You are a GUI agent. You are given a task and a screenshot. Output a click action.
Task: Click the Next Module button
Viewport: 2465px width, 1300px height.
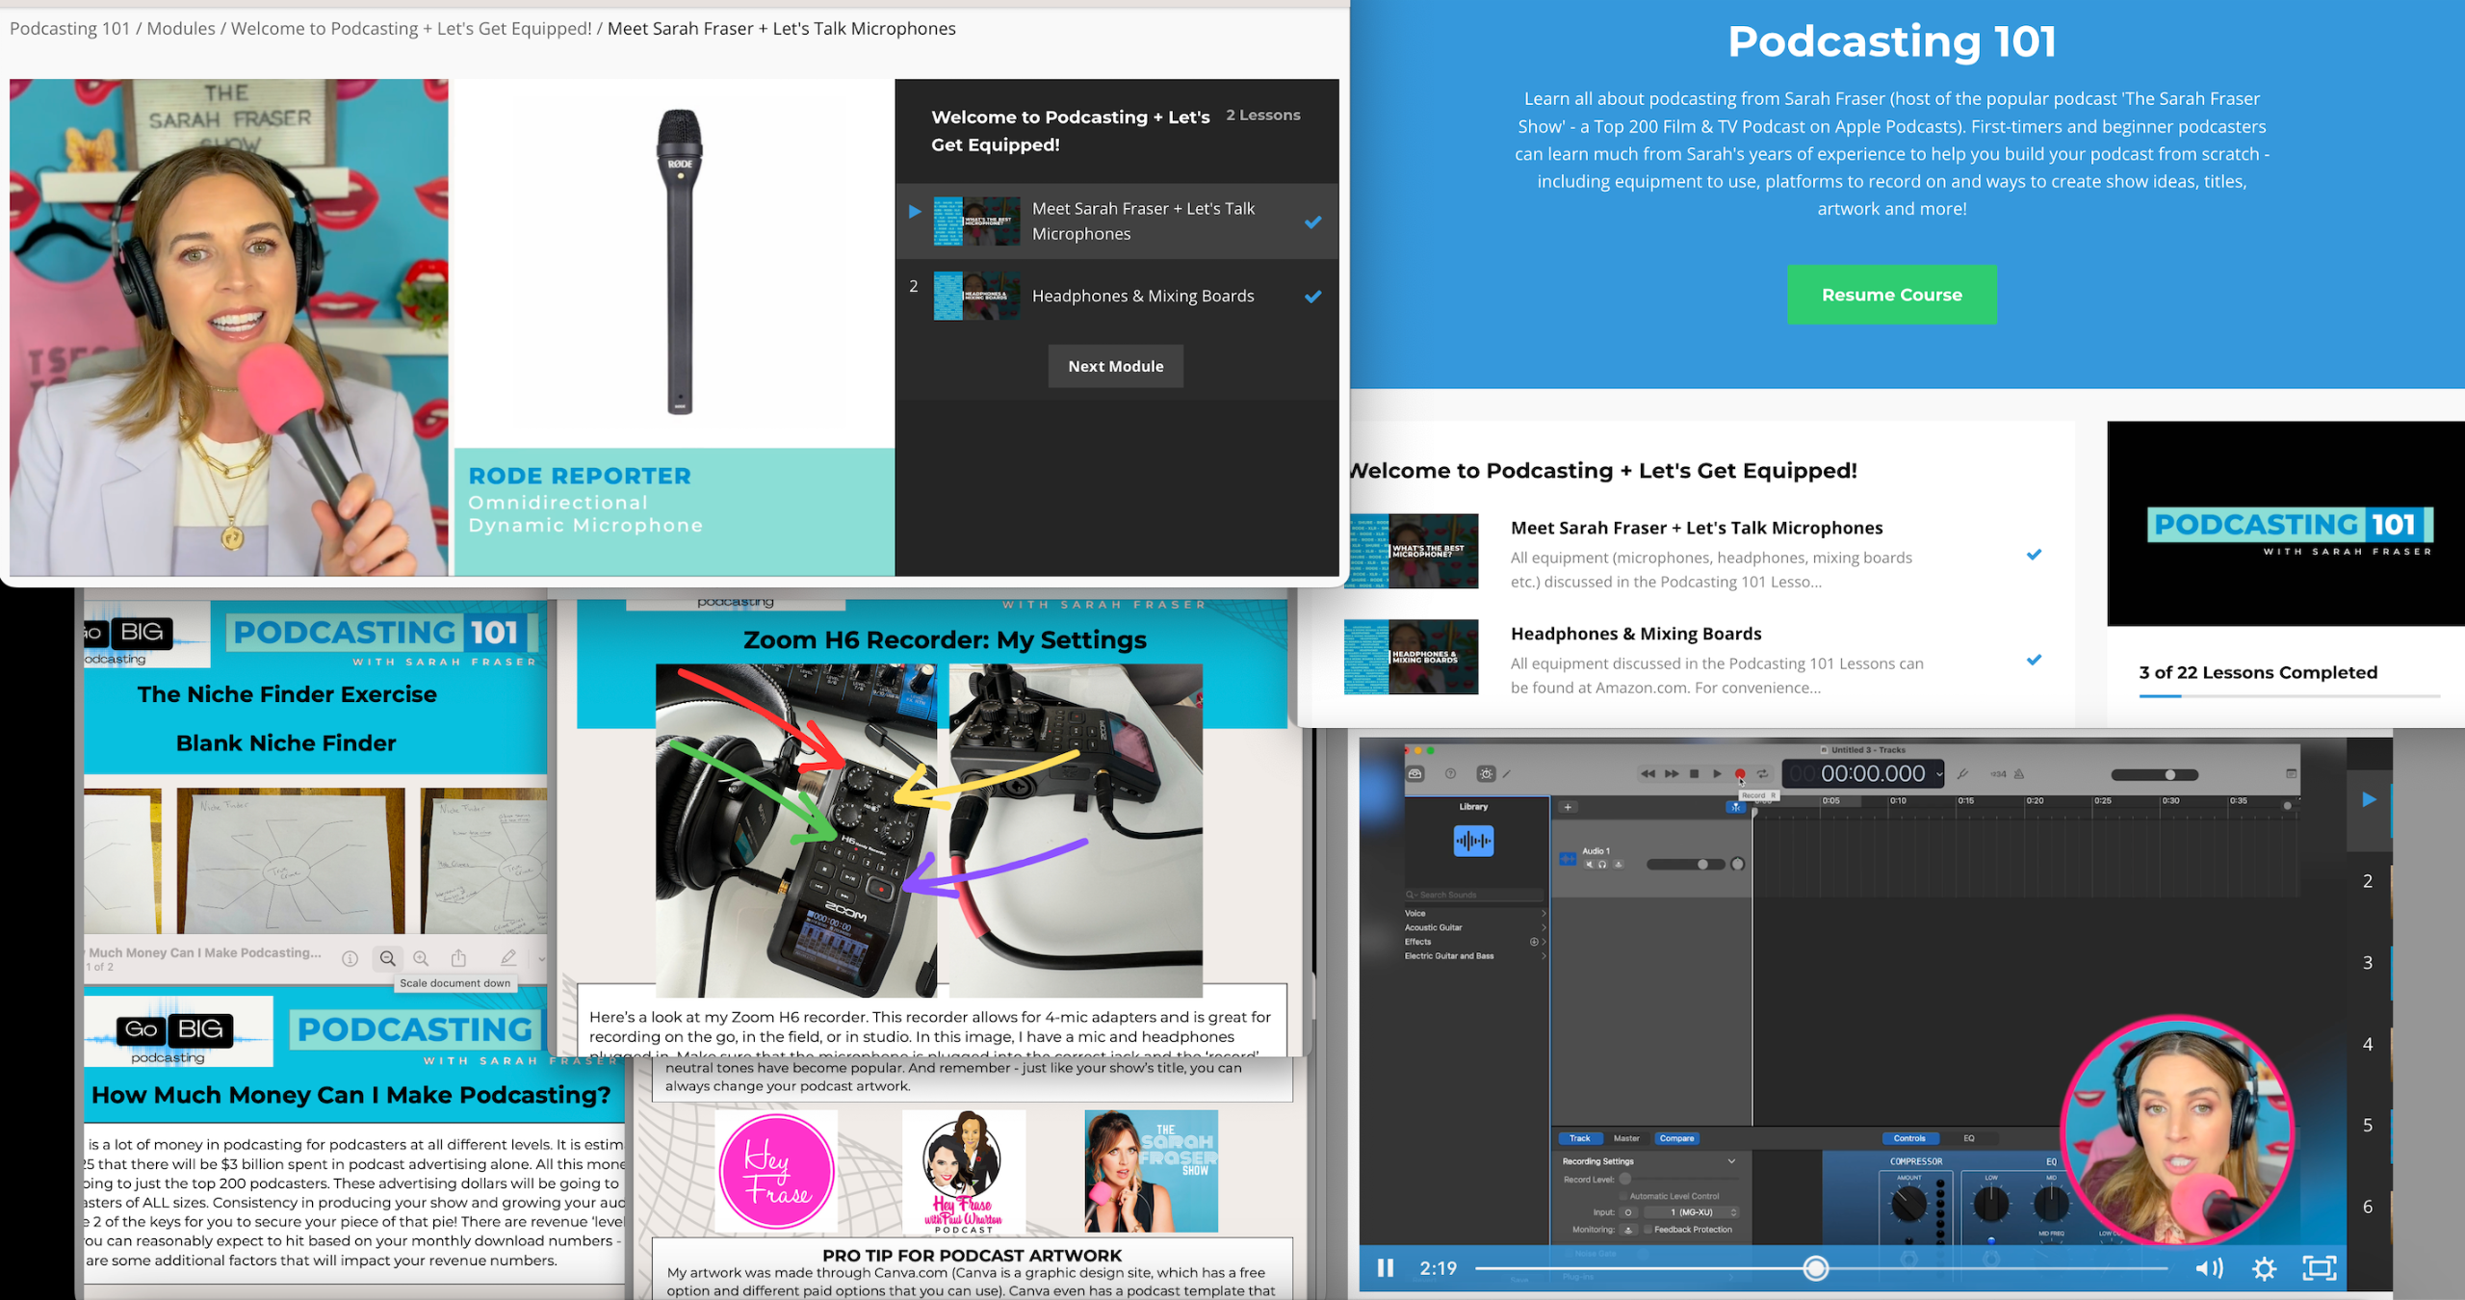[1115, 366]
